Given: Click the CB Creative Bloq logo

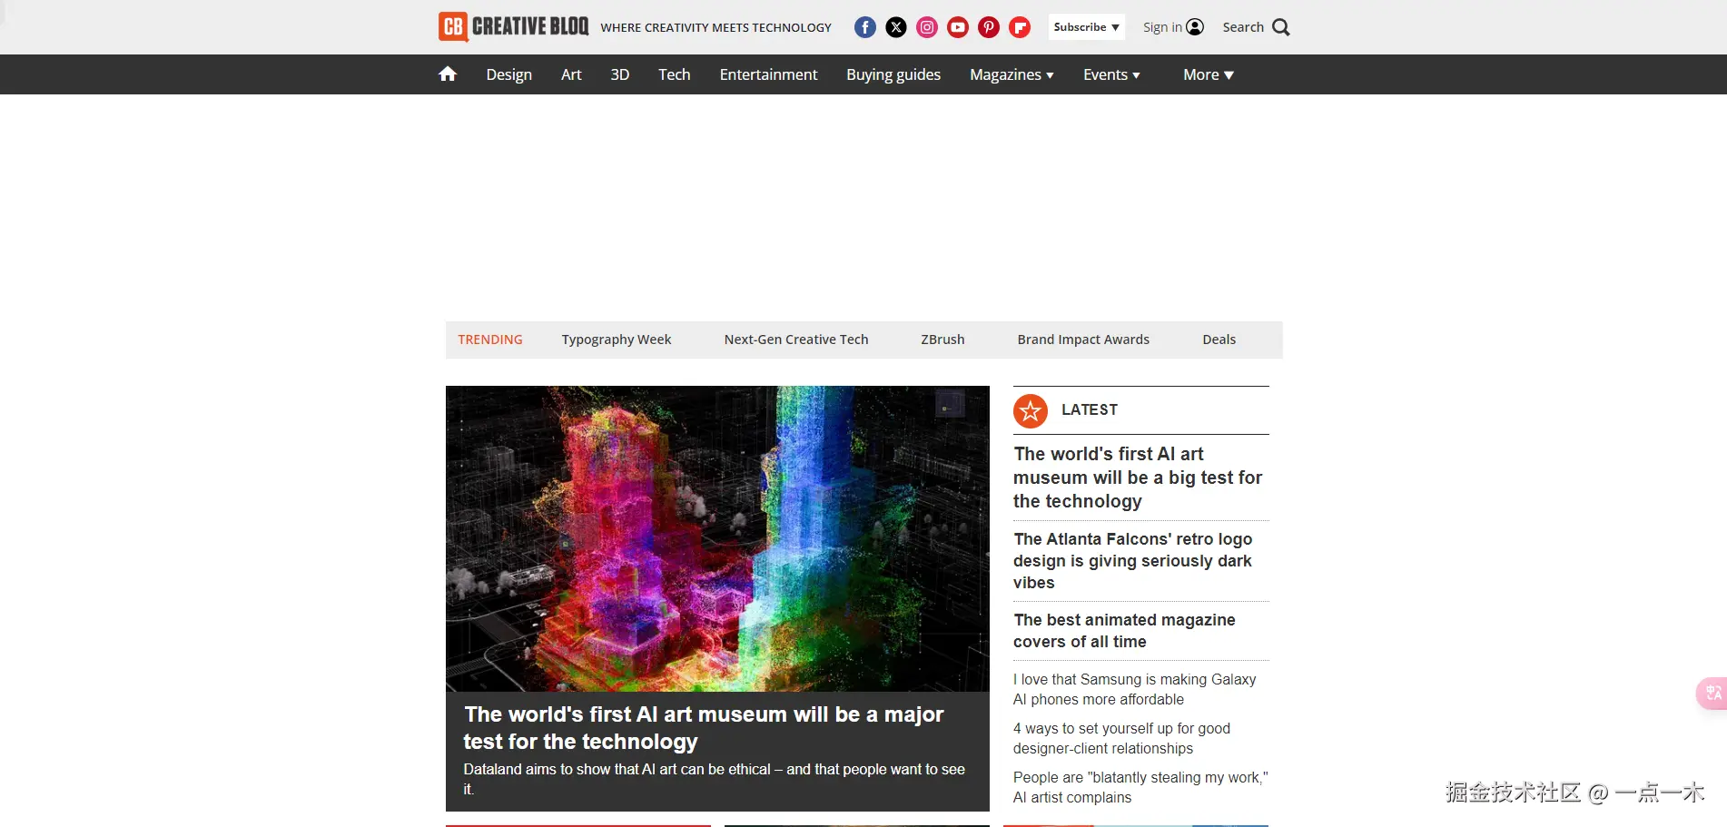Looking at the screenshot, I should [512, 26].
